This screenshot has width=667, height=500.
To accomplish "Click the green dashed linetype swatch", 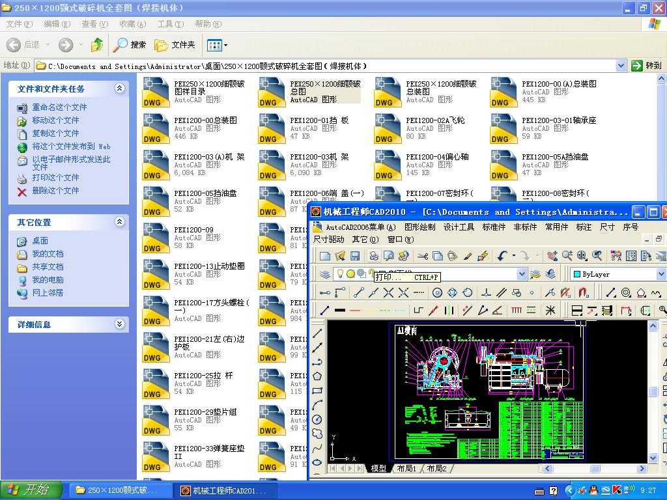I will [384, 311].
